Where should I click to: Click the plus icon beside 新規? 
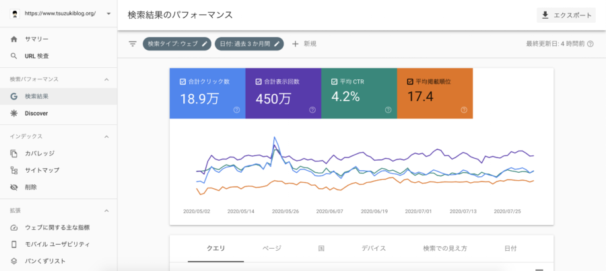(x=296, y=44)
